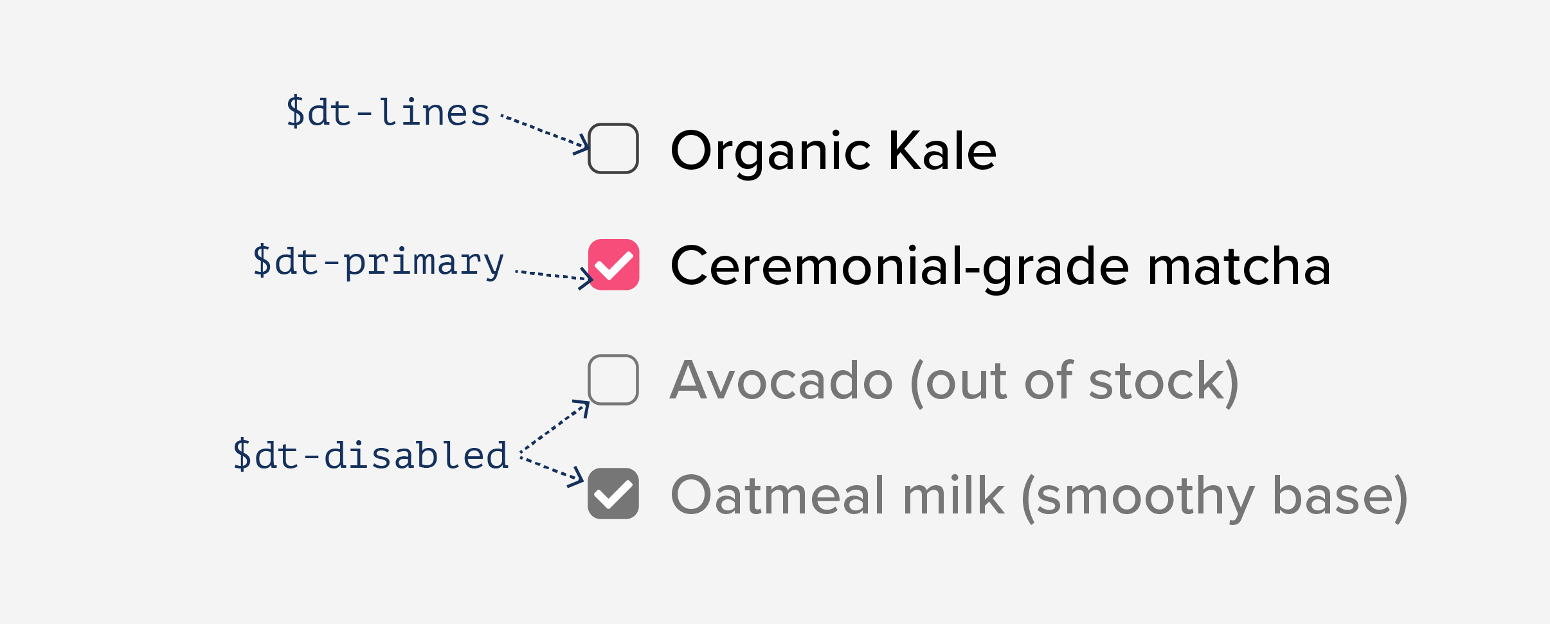Click the "(smoothy base)" text
The height and width of the screenshot is (624, 1550).
[1214, 497]
